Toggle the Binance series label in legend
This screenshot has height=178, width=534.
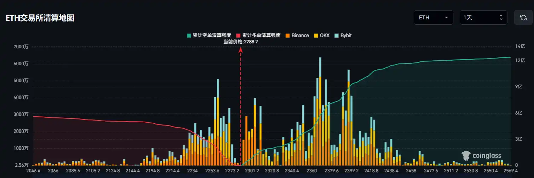pos(300,36)
